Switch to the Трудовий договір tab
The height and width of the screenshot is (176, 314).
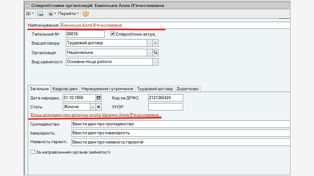(155, 89)
